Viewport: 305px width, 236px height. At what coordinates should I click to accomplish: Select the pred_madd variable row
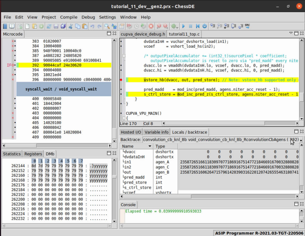[134, 177]
